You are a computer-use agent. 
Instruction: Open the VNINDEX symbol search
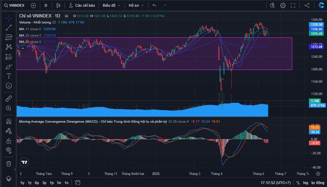click(x=14, y=5)
